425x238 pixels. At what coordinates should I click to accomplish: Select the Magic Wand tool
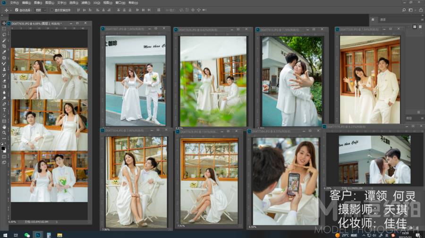pos(4,41)
